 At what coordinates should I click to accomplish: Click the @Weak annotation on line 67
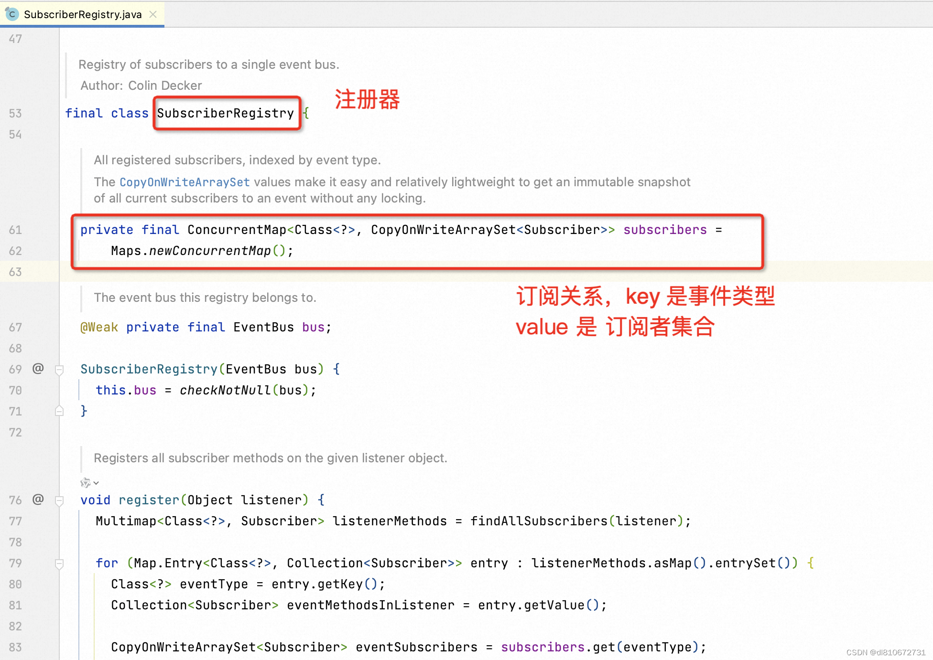coord(99,327)
